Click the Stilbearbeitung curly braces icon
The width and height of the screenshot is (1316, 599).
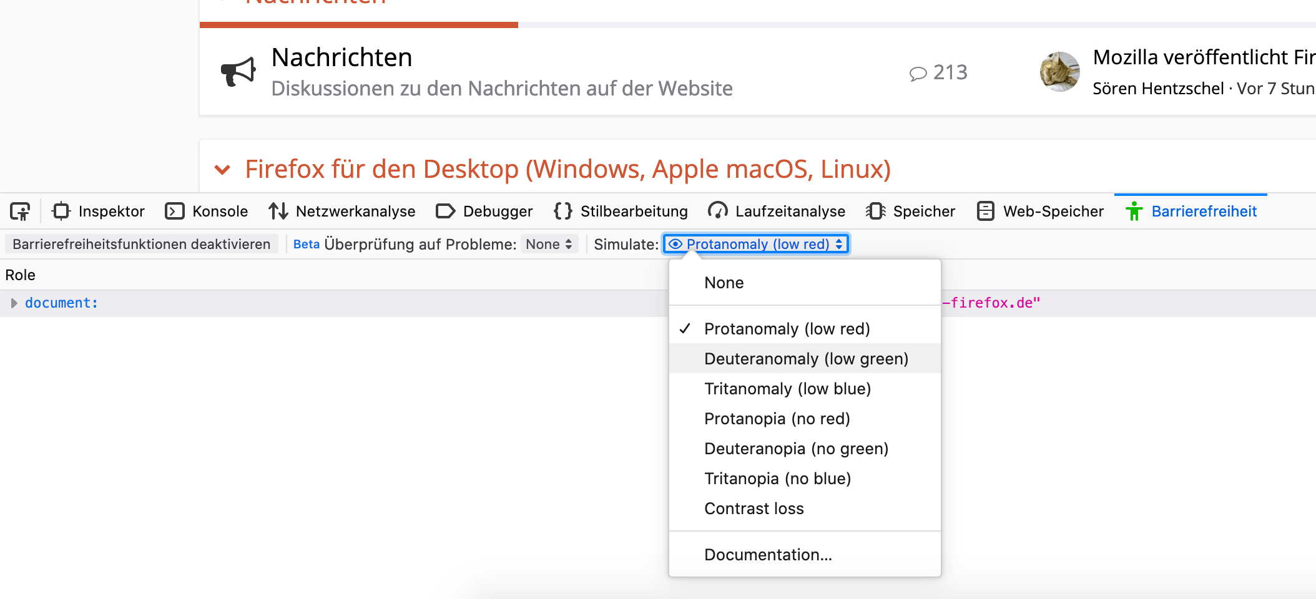click(x=562, y=212)
